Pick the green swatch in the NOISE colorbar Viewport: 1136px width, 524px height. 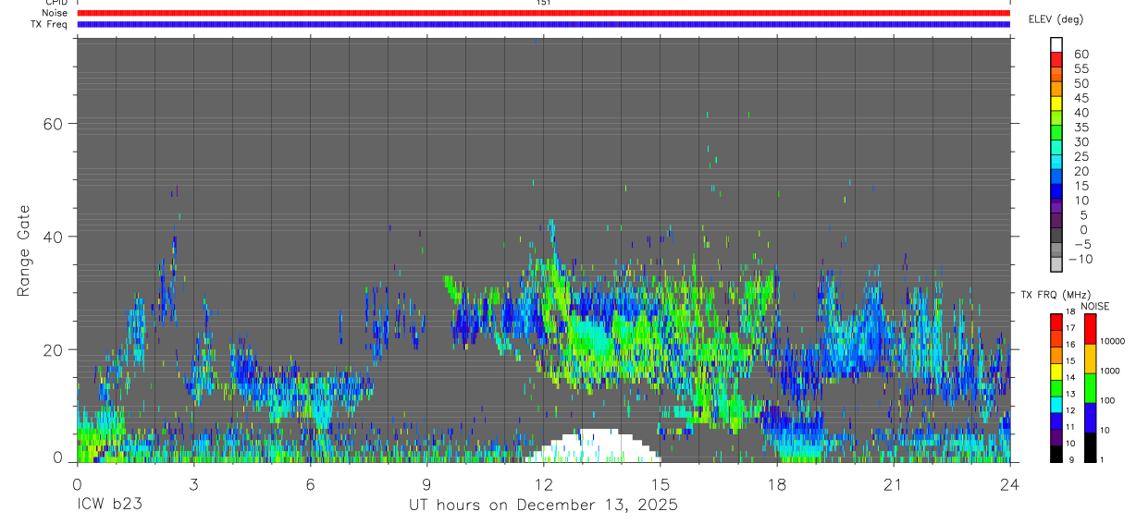[x=1090, y=388]
